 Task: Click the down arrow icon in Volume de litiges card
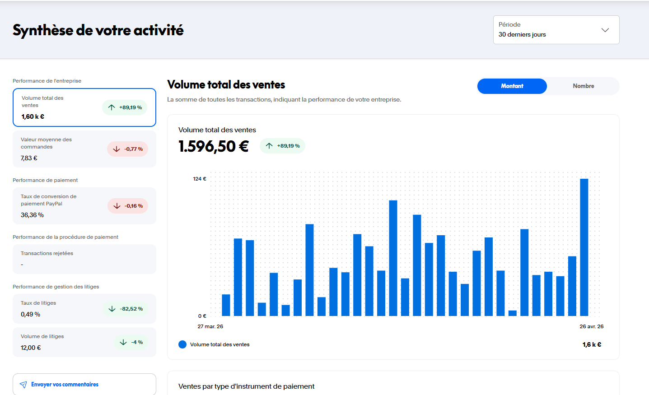point(123,342)
